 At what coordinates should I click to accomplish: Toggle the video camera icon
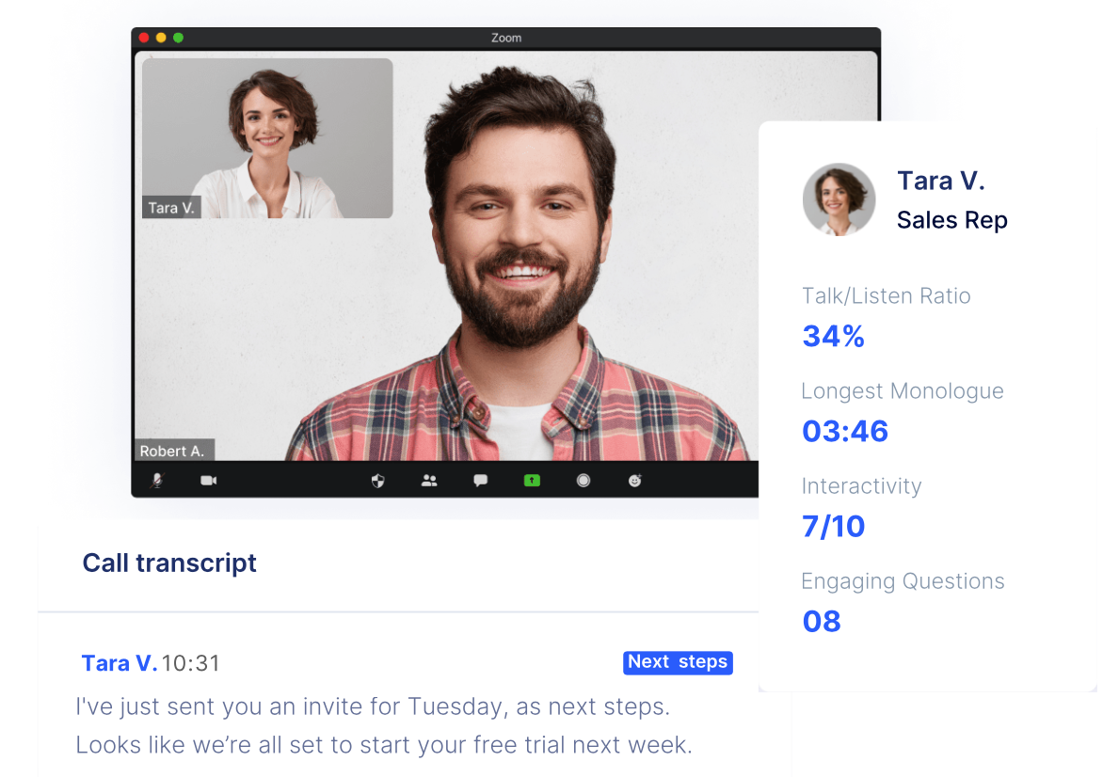(209, 481)
